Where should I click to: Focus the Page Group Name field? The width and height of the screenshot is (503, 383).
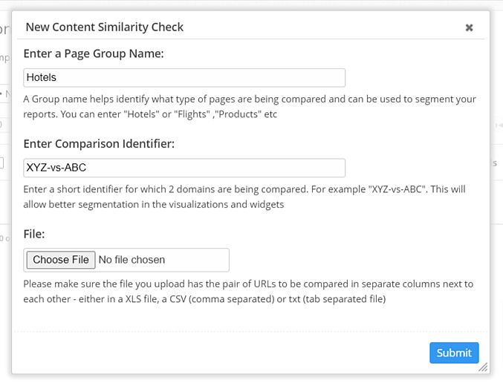pyautogui.click(x=184, y=77)
